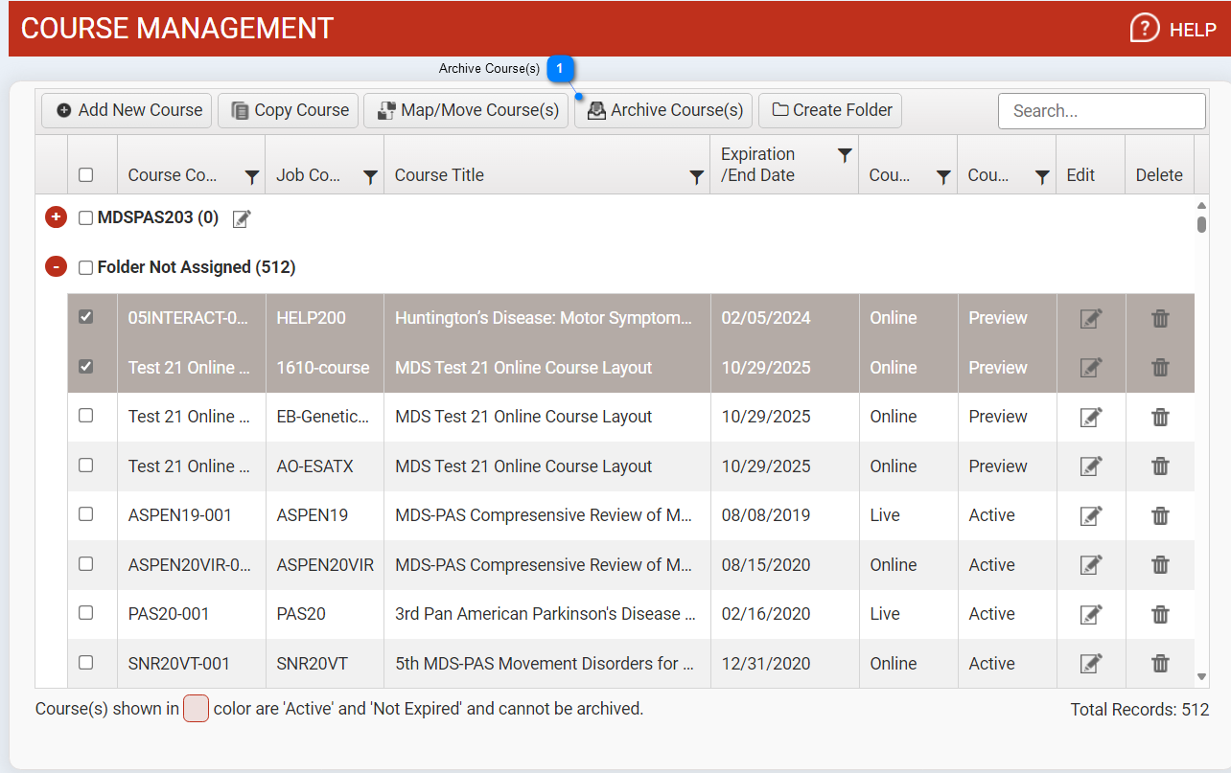Click the Job Code column filter icon
This screenshot has height=773, width=1231.
tap(370, 176)
